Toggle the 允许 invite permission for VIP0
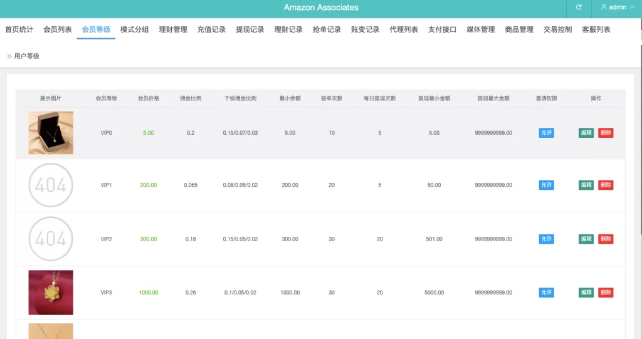Screen dimensions: 642x339 click(x=546, y=133)
